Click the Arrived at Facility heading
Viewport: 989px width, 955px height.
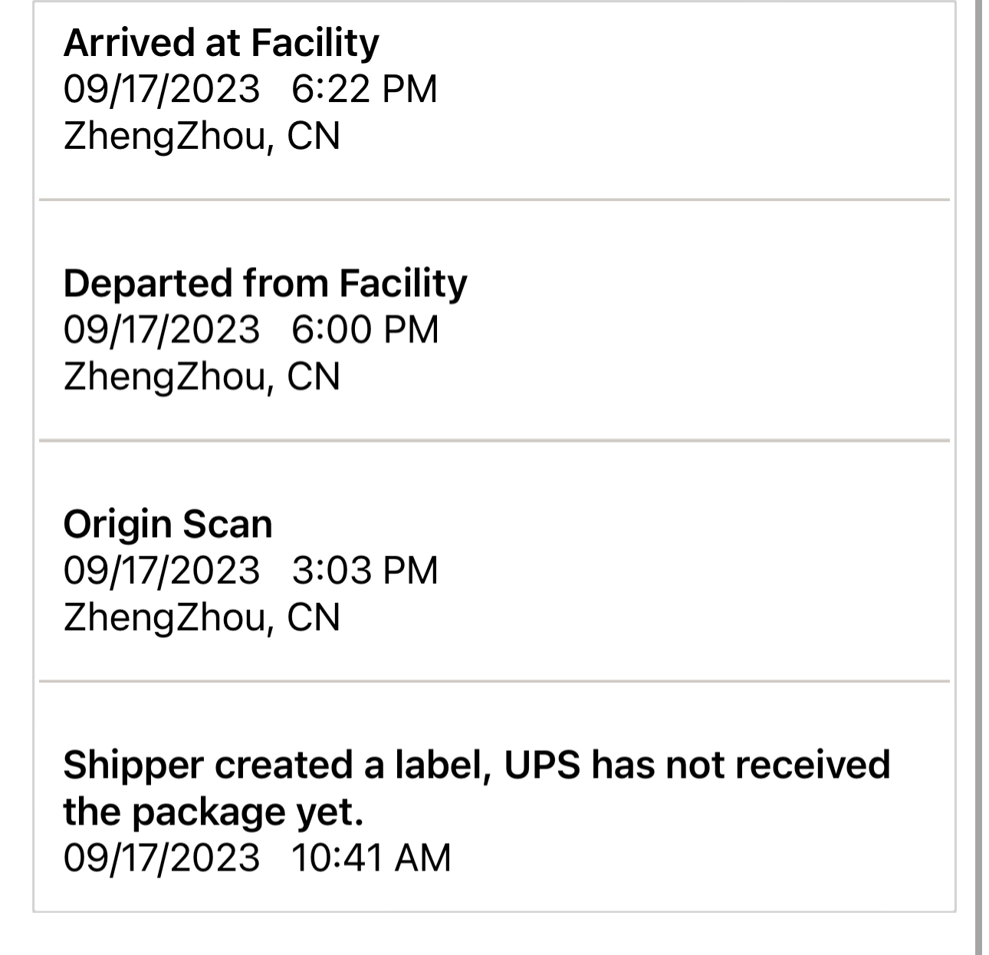(x=221, y=43)
